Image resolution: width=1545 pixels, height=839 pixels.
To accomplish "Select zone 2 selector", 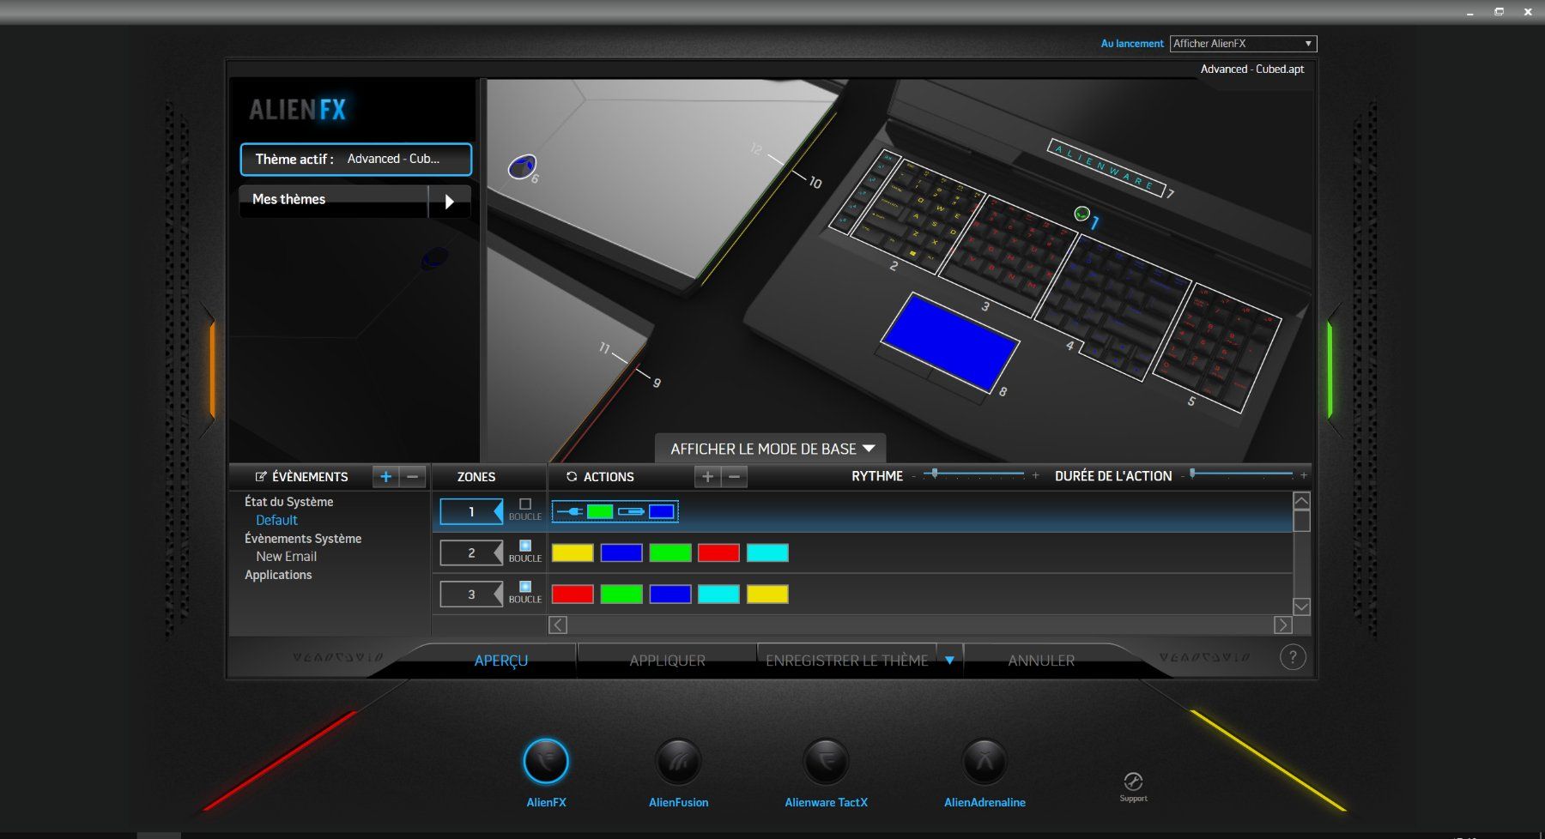I will (x=471, y=553).
